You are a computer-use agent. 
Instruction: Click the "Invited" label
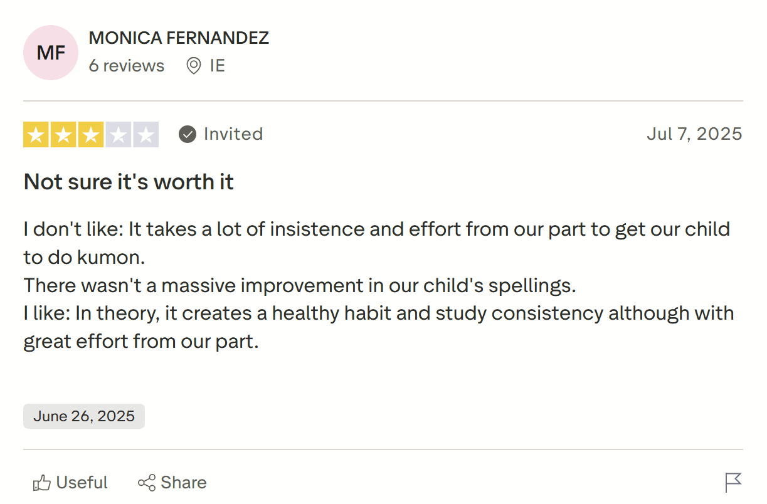coord(233,134)
